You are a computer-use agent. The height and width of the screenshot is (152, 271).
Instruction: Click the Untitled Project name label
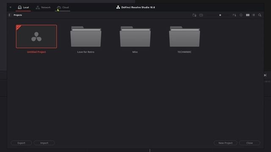[x=36, y=52]
